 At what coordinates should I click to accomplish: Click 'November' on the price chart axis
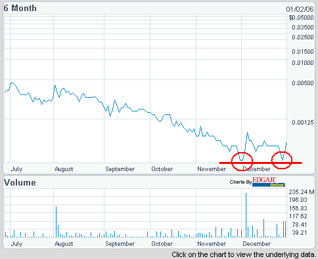[212, 169]
